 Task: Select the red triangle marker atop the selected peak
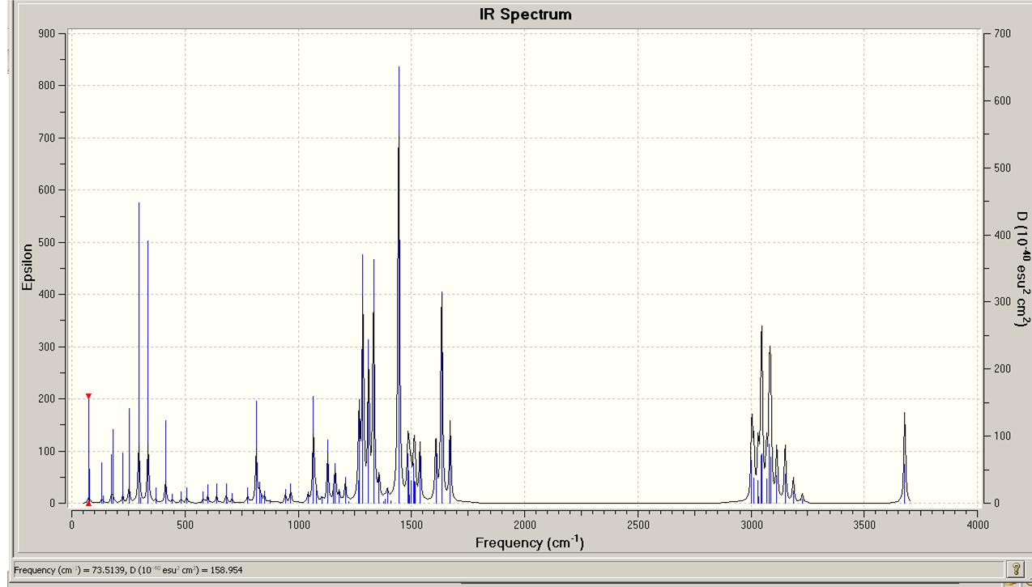coord(88,396)
